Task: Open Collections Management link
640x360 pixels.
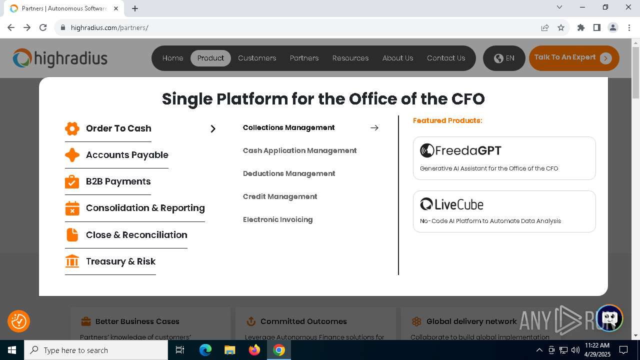Action: tap(288, 127)
